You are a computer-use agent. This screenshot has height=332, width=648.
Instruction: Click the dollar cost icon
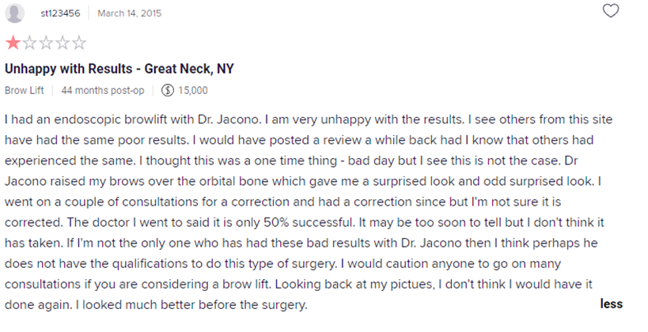tap(168, 90)
